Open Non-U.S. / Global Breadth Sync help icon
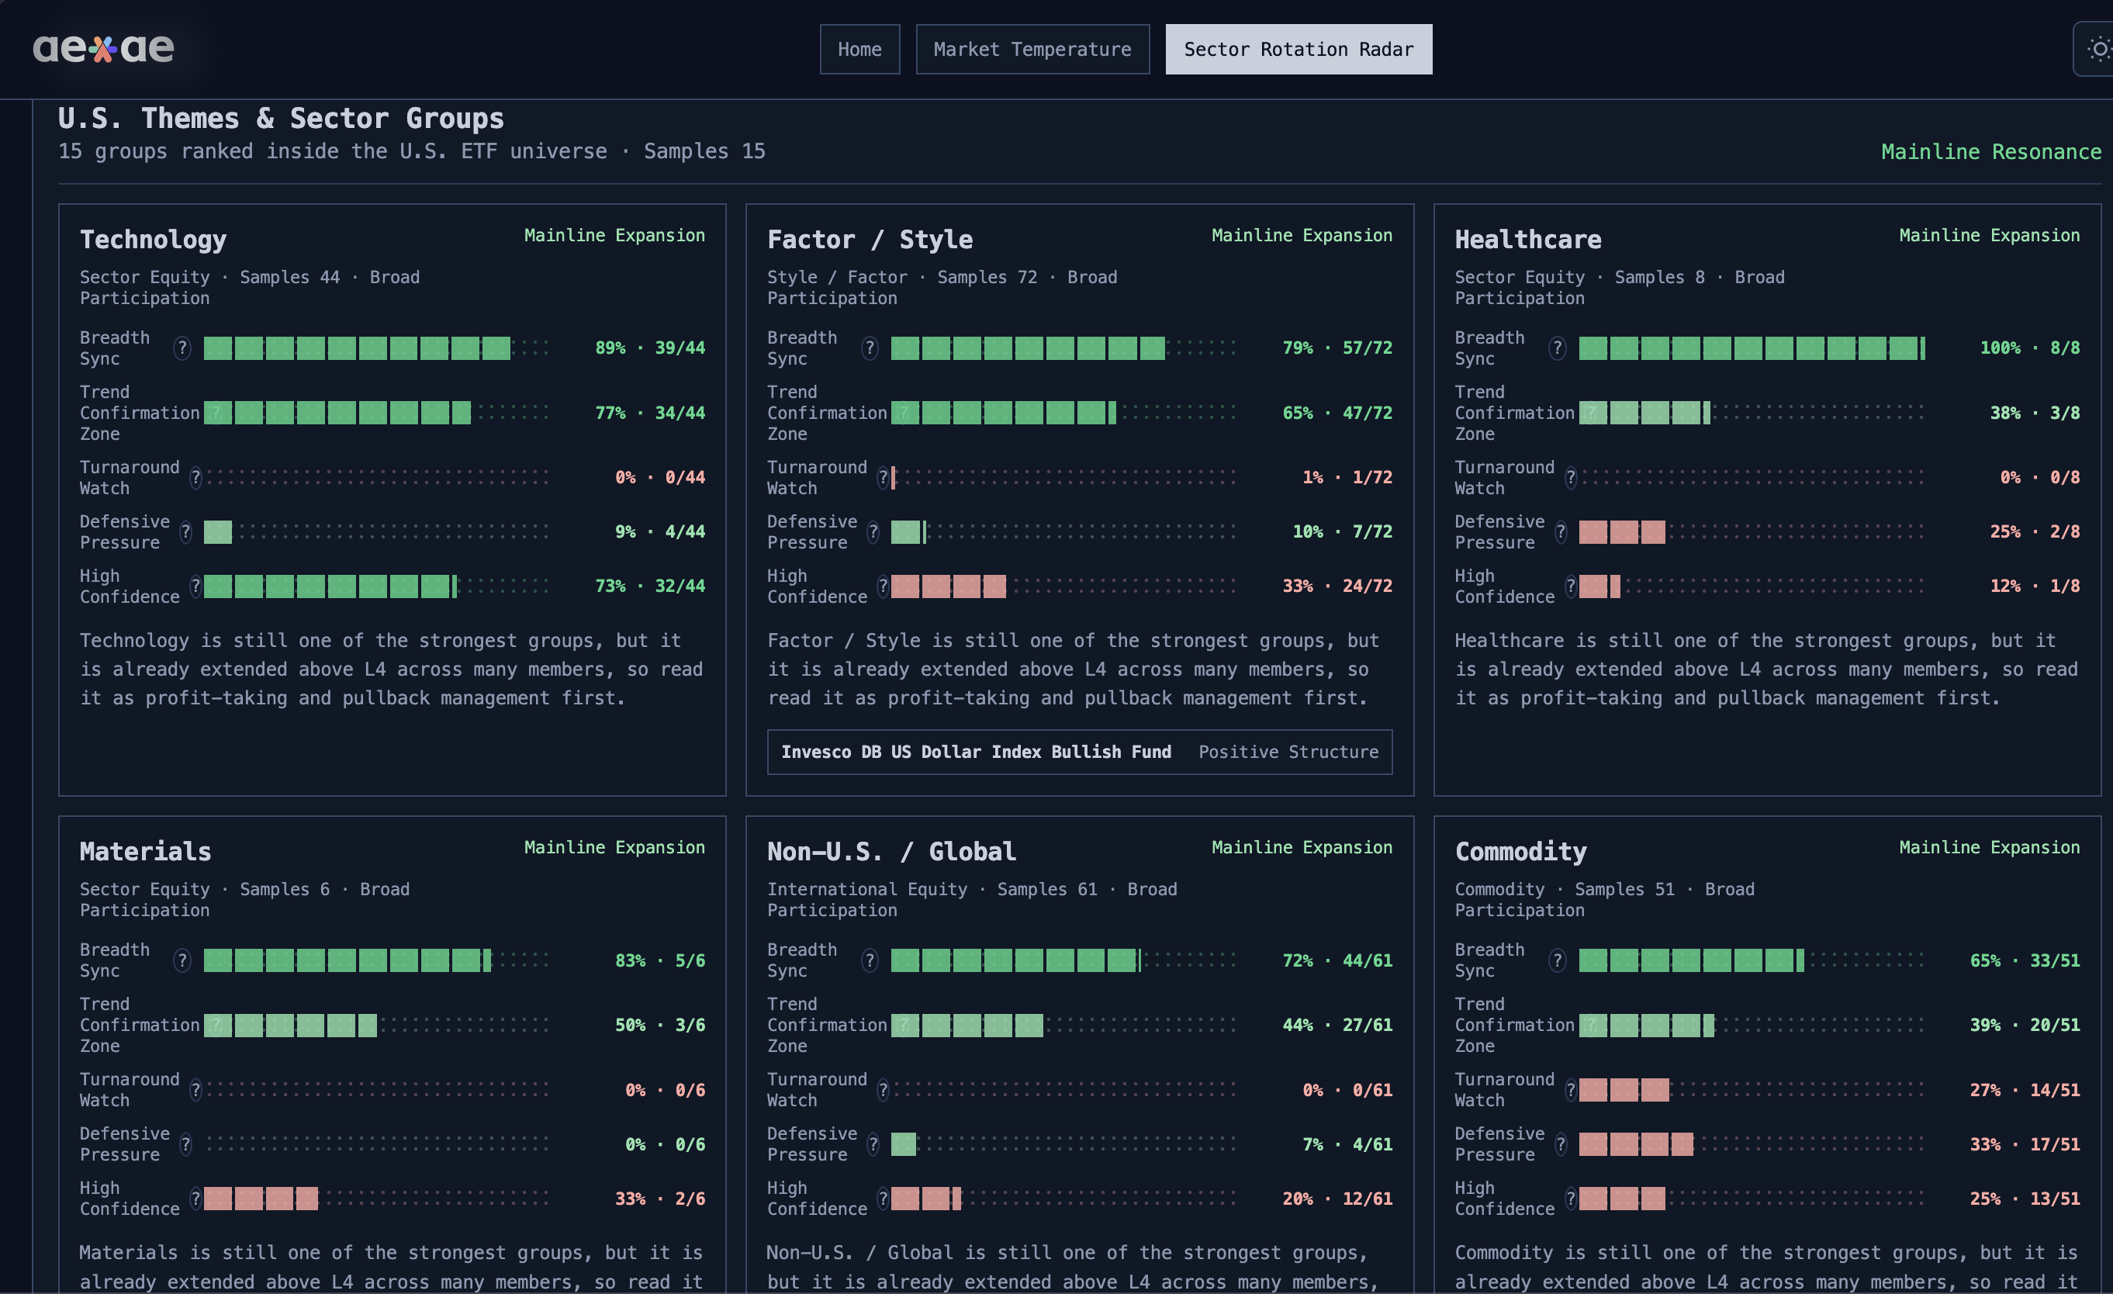 pos(870,960)
